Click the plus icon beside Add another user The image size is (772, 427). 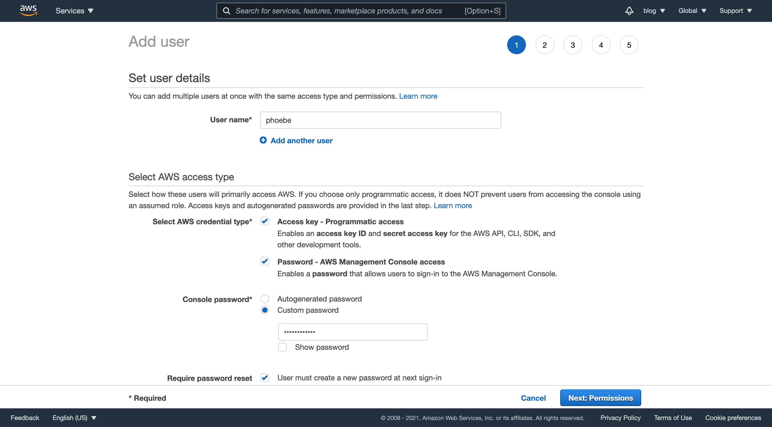click(263, 140)
